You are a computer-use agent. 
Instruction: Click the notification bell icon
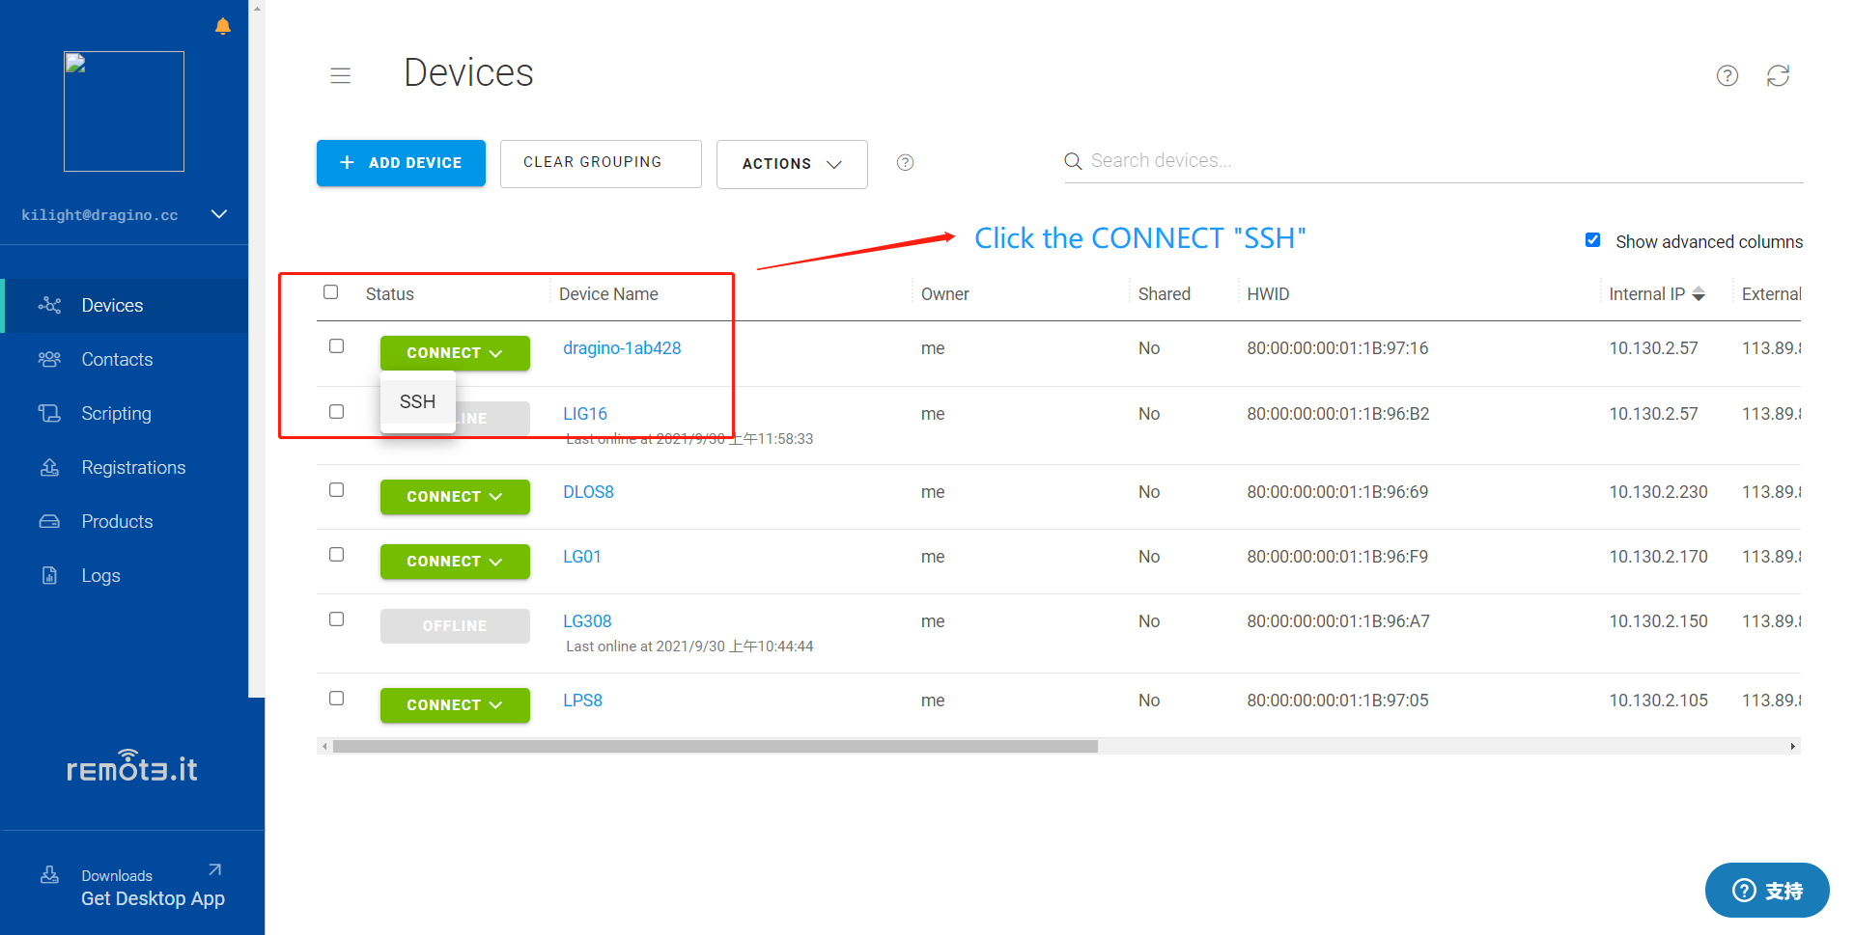click(223, 26)
